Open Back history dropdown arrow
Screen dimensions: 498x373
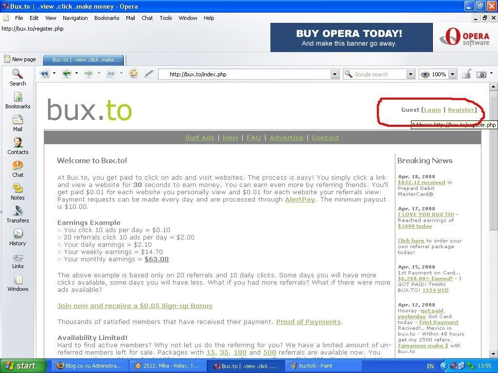pos(76,74)
